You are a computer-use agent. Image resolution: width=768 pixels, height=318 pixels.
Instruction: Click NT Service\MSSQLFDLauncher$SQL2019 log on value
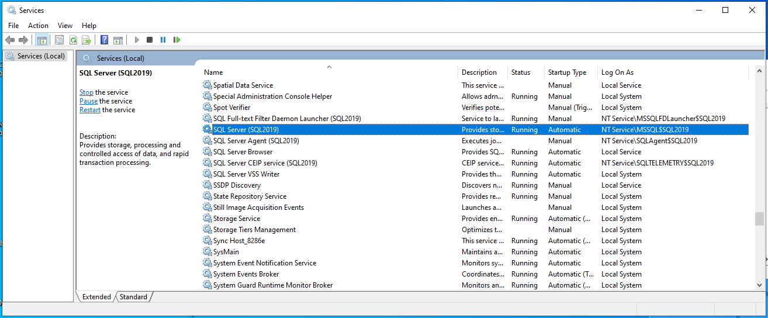(x=663, y=119)
